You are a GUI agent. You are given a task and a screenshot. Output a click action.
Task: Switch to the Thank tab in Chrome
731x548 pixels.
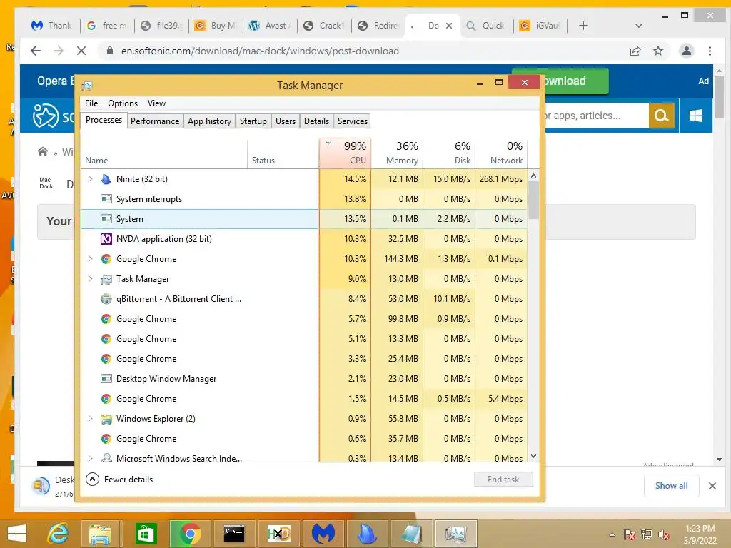(x=51, y=26)
